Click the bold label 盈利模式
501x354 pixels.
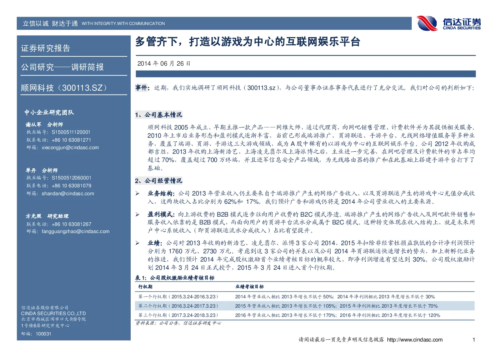click(161, 214)
